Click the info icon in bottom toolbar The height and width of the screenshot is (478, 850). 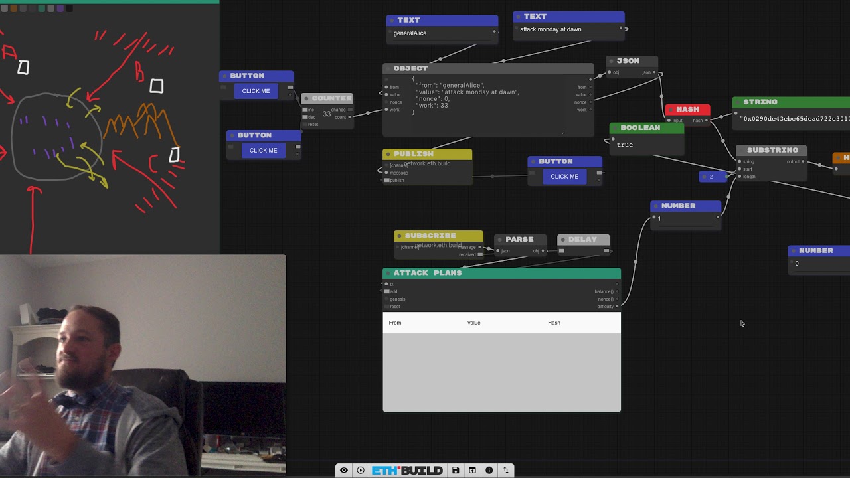pos(489,470)
